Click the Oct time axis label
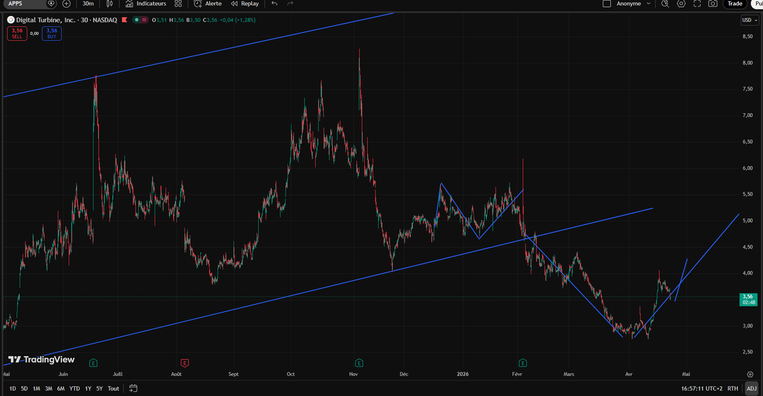This screenshot has width=763, height=396. pyautogui.click(x=291, y=374)
